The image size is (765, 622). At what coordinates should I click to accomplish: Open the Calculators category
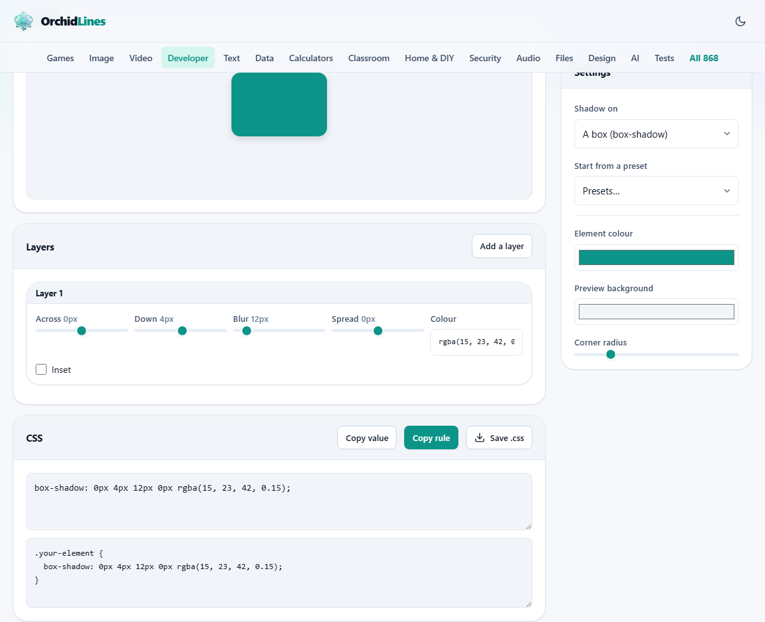[x=311, y=58]
